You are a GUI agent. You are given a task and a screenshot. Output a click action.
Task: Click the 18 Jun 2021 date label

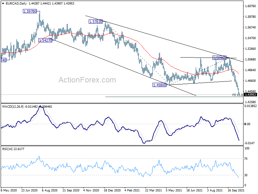tap(194, 190)
